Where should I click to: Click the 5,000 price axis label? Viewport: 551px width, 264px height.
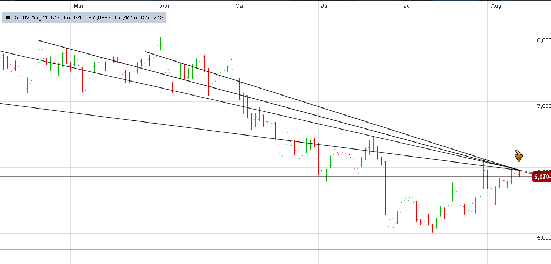pos(542,238)
